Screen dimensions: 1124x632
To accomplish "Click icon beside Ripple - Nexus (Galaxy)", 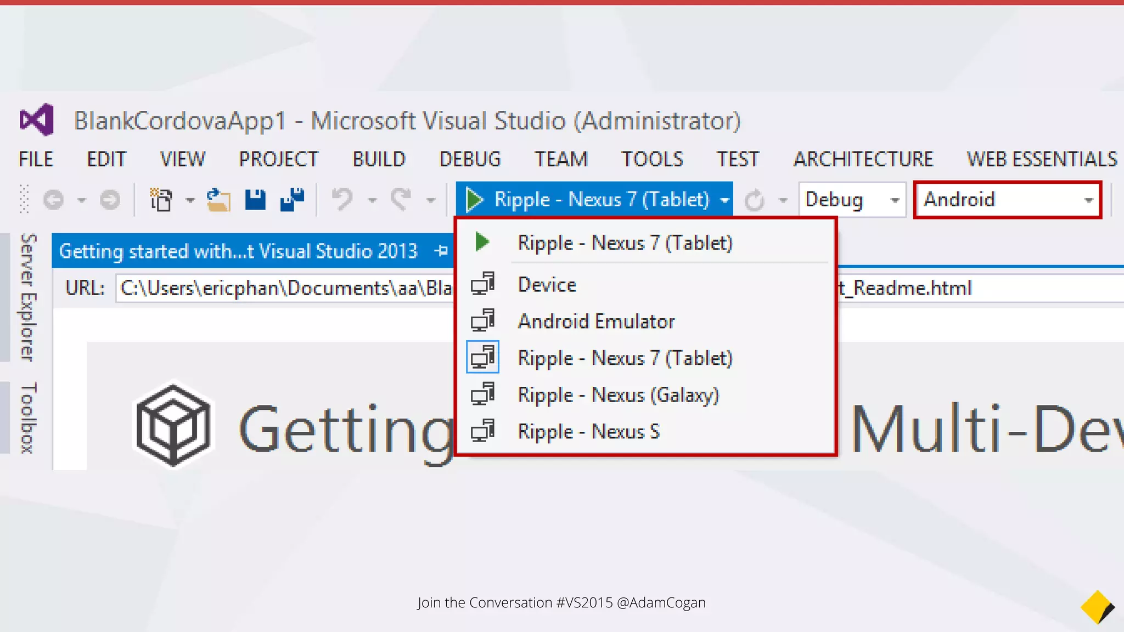I will 483,394.
